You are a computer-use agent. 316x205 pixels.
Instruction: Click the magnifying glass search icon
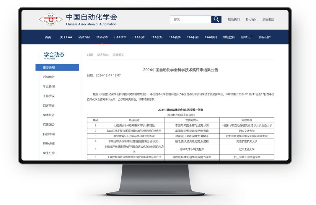[216, 19]
